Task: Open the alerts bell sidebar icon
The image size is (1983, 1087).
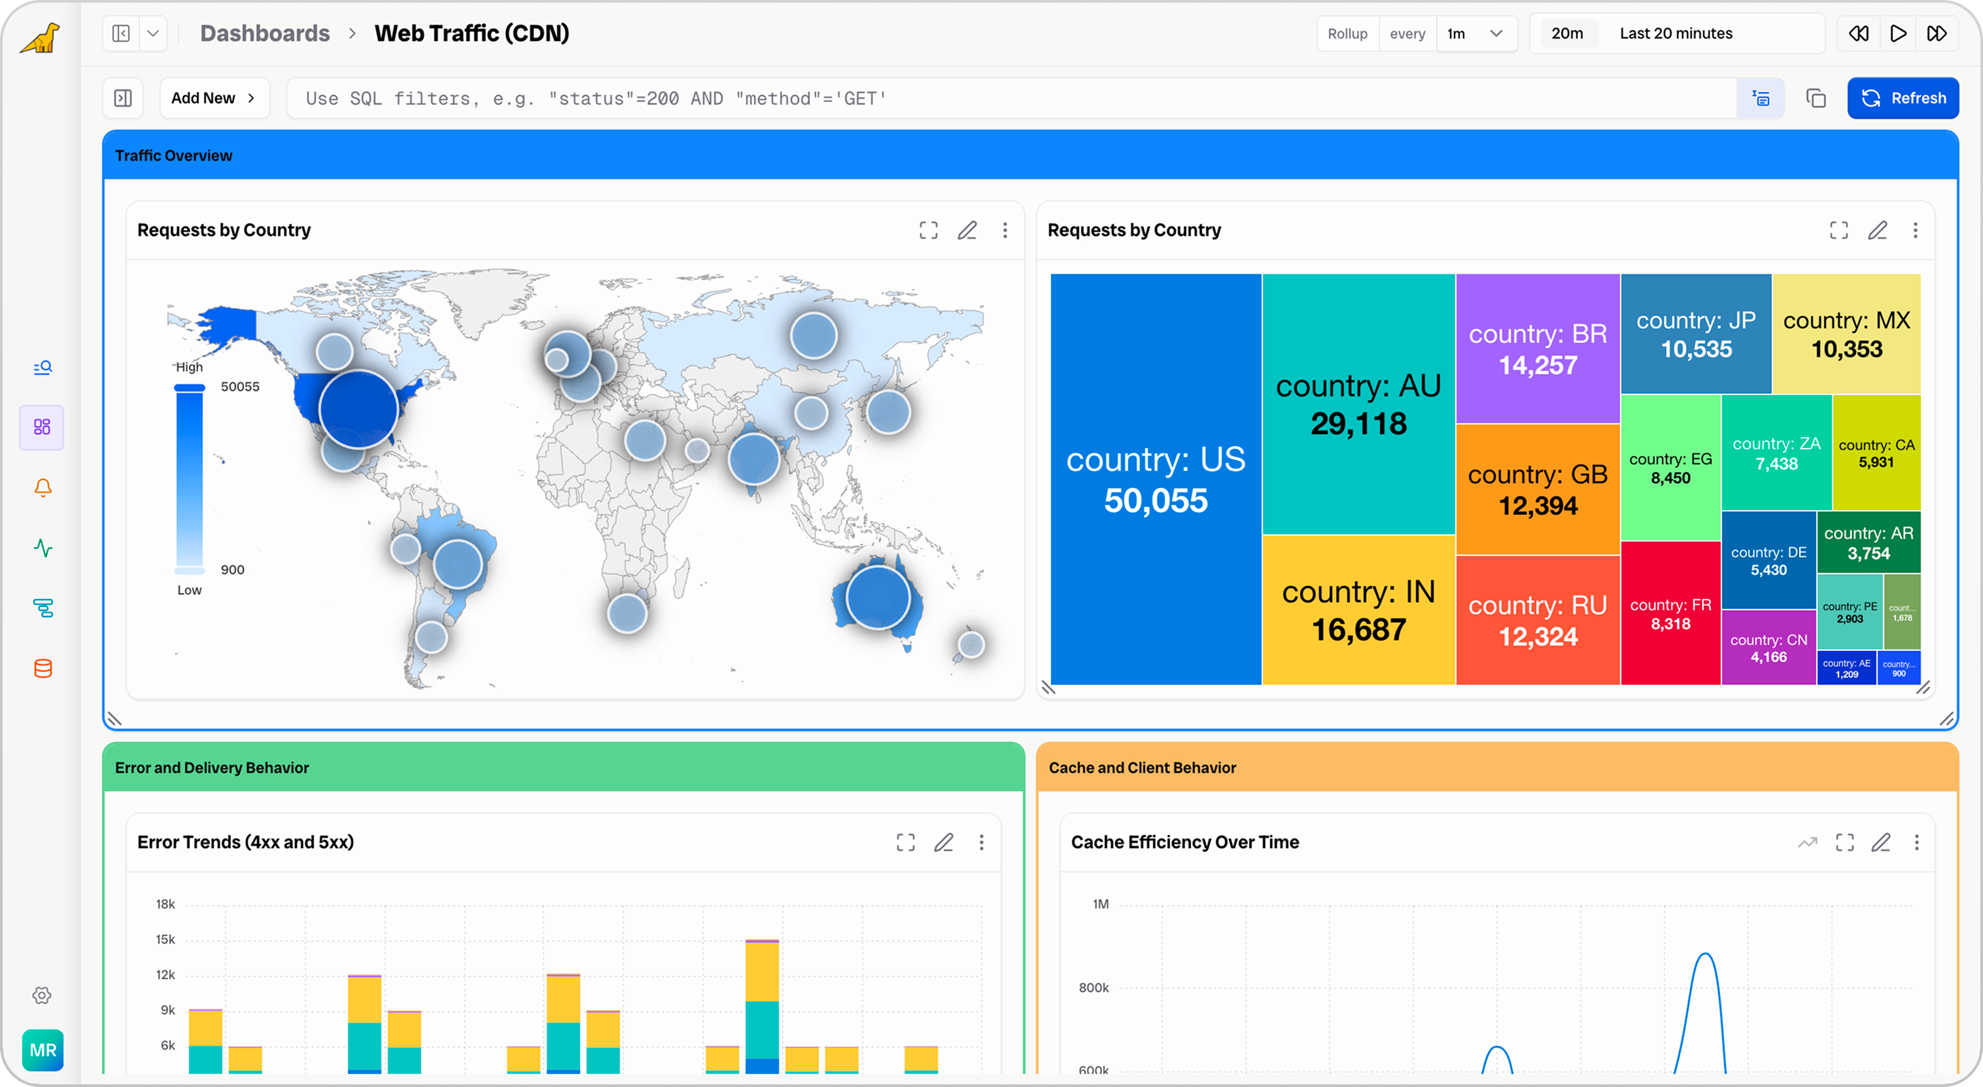Action: pyautogui.click(x=43, y=487)
